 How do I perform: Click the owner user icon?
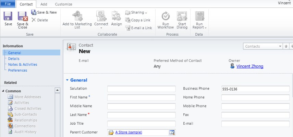(x=232, y=66)
